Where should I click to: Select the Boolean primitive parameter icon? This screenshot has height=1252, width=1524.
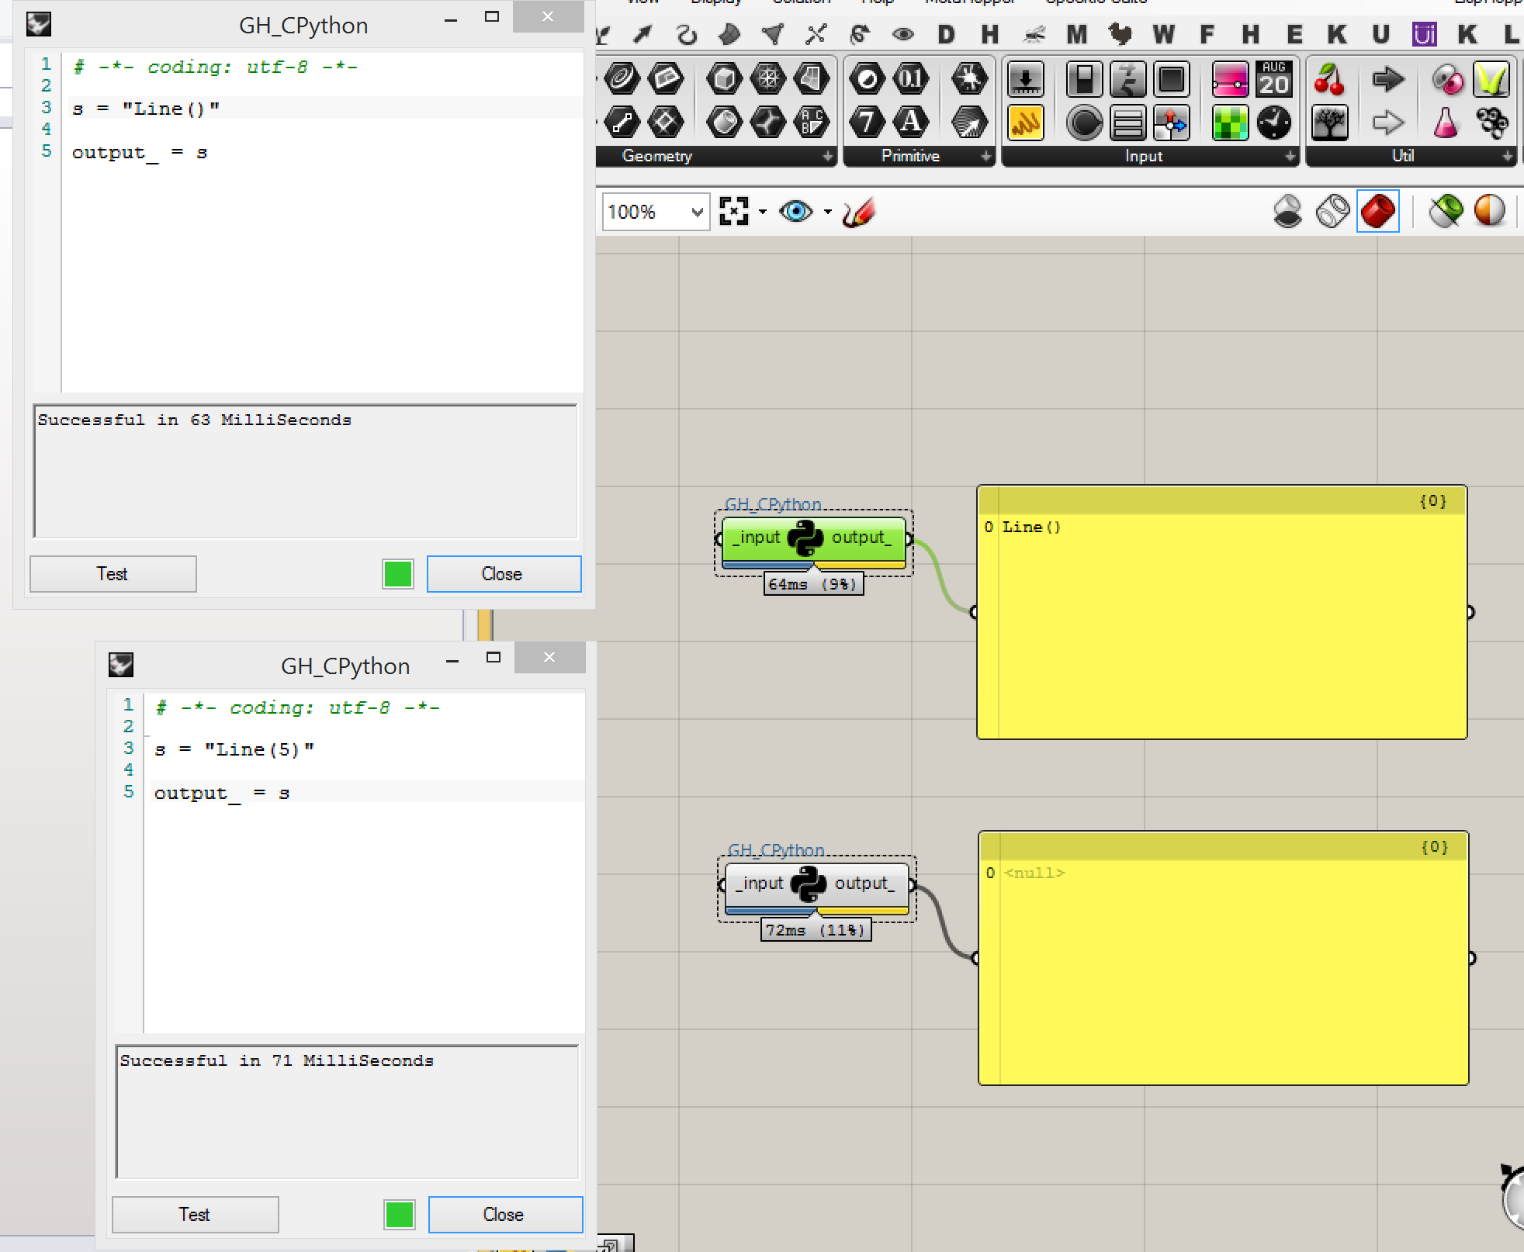pyautogui.click(x=867, y=78)
